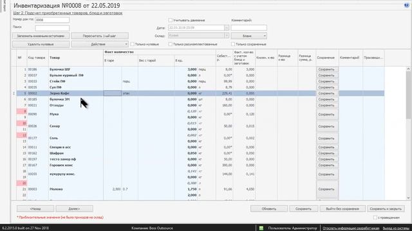Enable the Только разукомплектованные checkbox
The image size is (412, 231).
170,44
